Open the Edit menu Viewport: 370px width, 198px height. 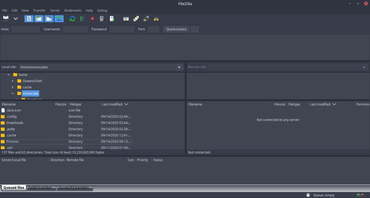pyautogui.click(x=14, y=10)
